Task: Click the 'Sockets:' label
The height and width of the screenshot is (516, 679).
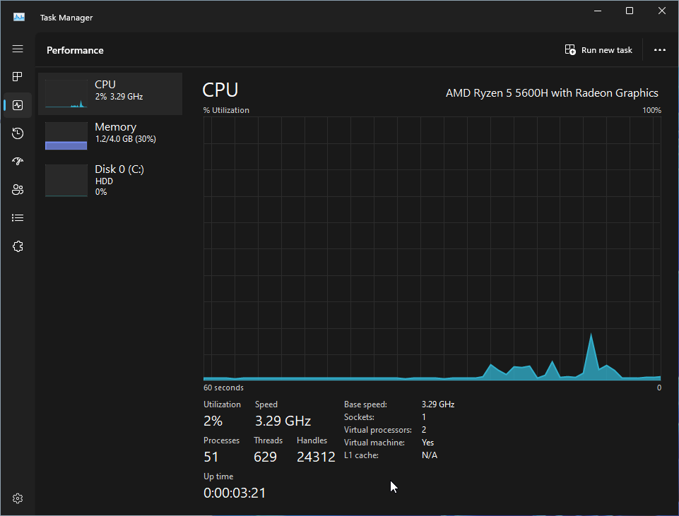Action: [x=359, y=417]
